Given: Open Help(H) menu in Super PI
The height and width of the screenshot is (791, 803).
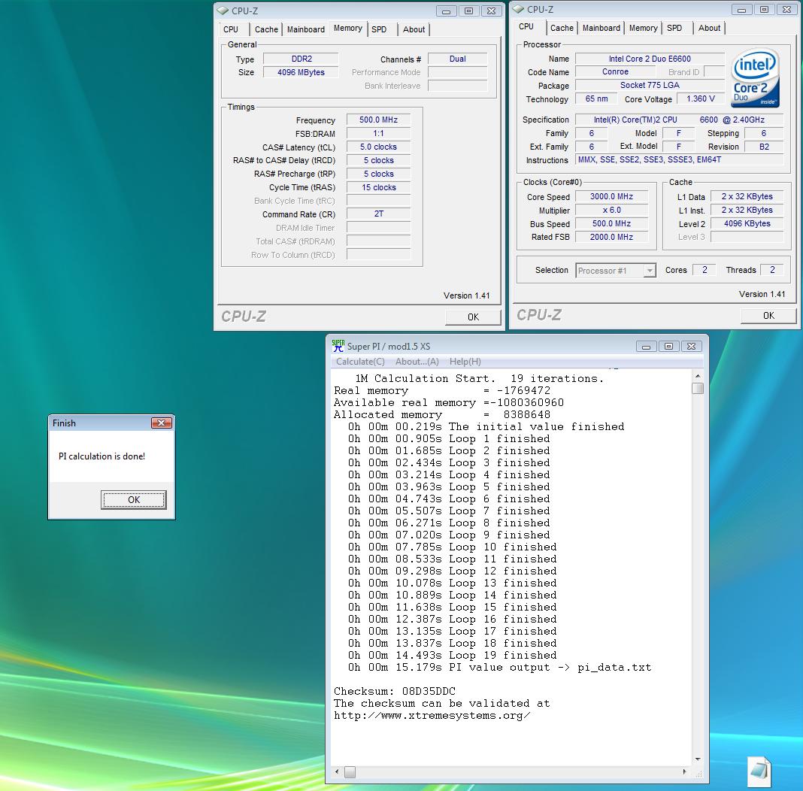Looking at the screenshot, I should tap(465, 362).
